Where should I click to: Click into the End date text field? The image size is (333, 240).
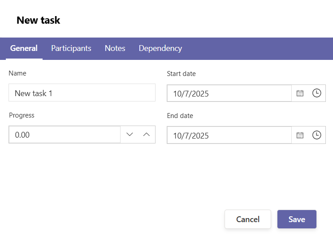[229, 135]
